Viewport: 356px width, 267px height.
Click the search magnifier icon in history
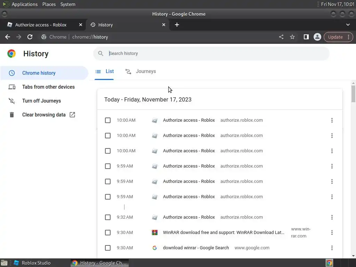(x=100, y=53)
